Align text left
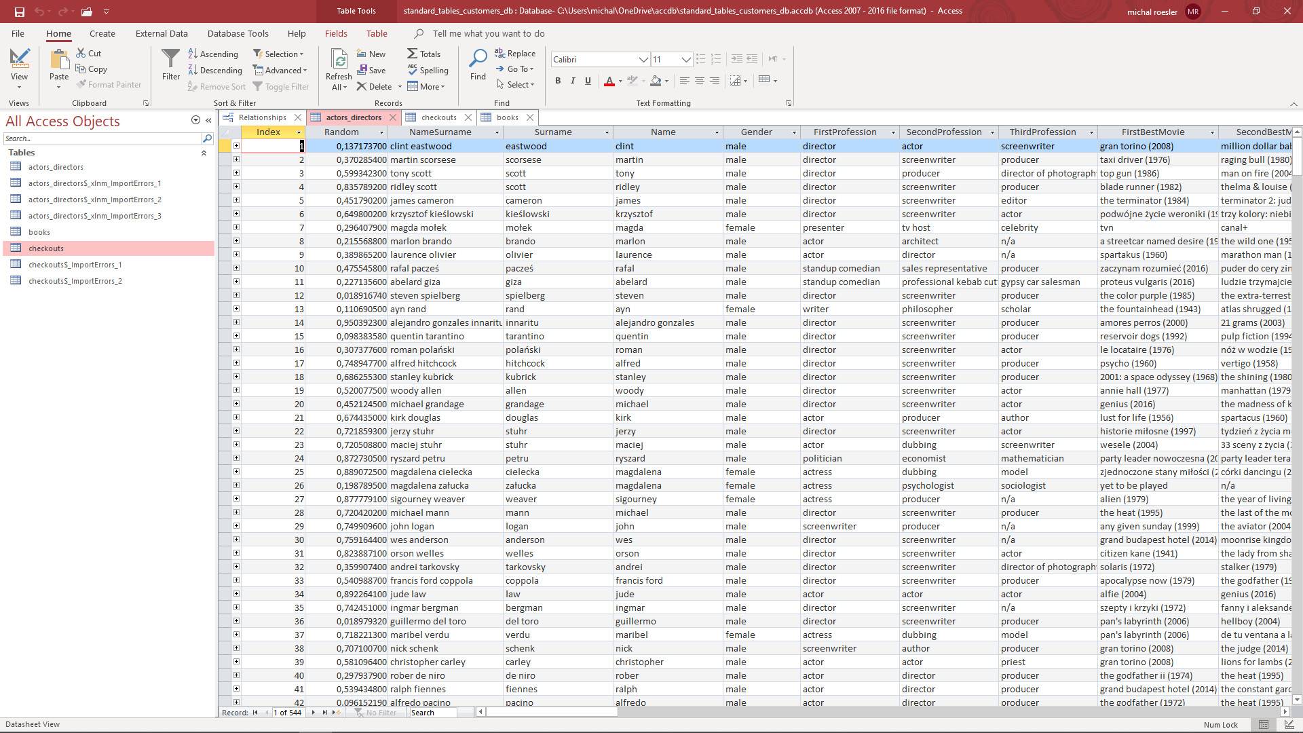This screenshot has width=1303, height=733. coord(684,81)
